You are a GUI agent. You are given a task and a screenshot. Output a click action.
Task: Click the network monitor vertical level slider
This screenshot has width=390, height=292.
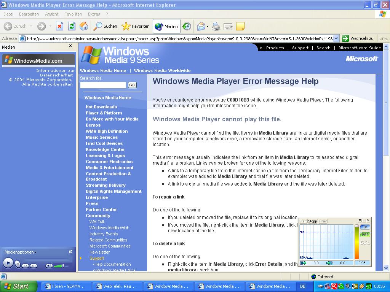point(356,242)
